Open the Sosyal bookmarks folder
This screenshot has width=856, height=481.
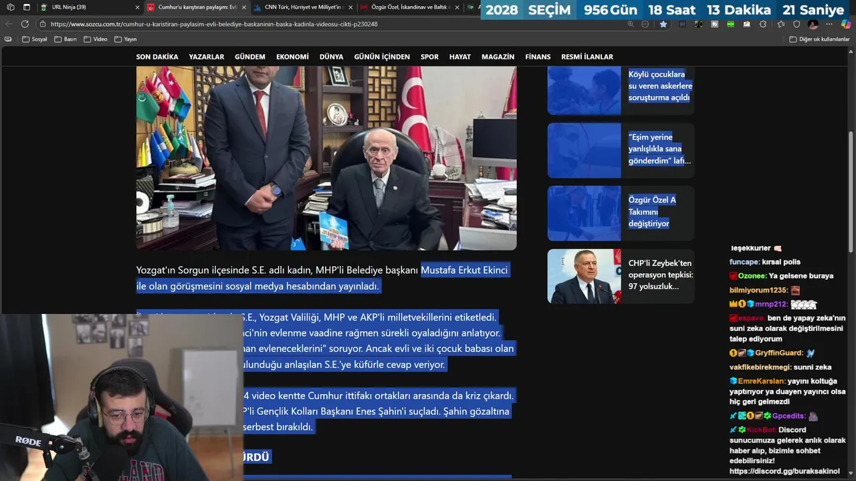pyautogui.click(x=35, y=39)
